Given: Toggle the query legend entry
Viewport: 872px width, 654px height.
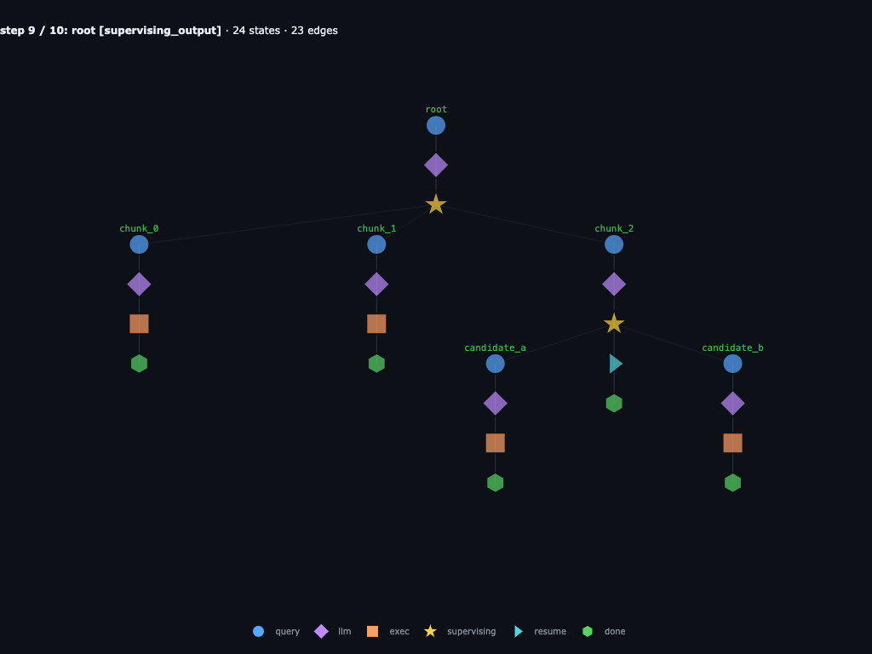Looking at the screenshot, I should [277, 631].
